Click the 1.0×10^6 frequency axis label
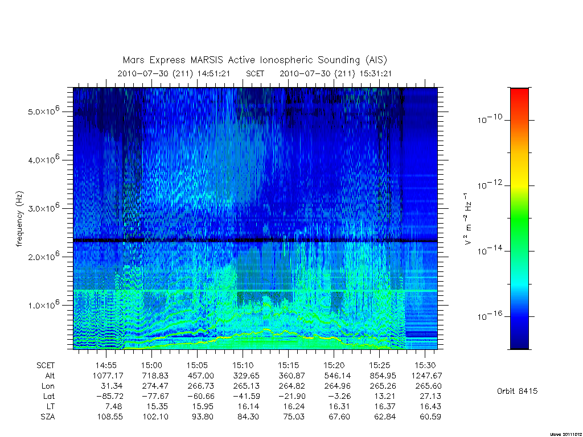Viewport: 583px width, 437px height. point(44,304)
